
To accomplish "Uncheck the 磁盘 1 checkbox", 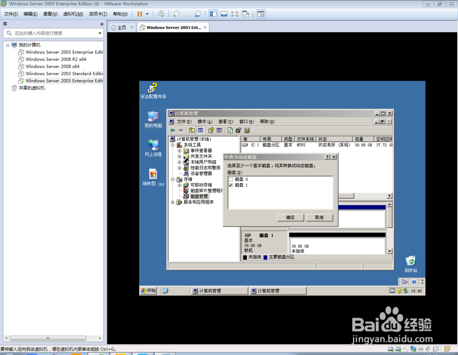I will (x=231, y=185).
